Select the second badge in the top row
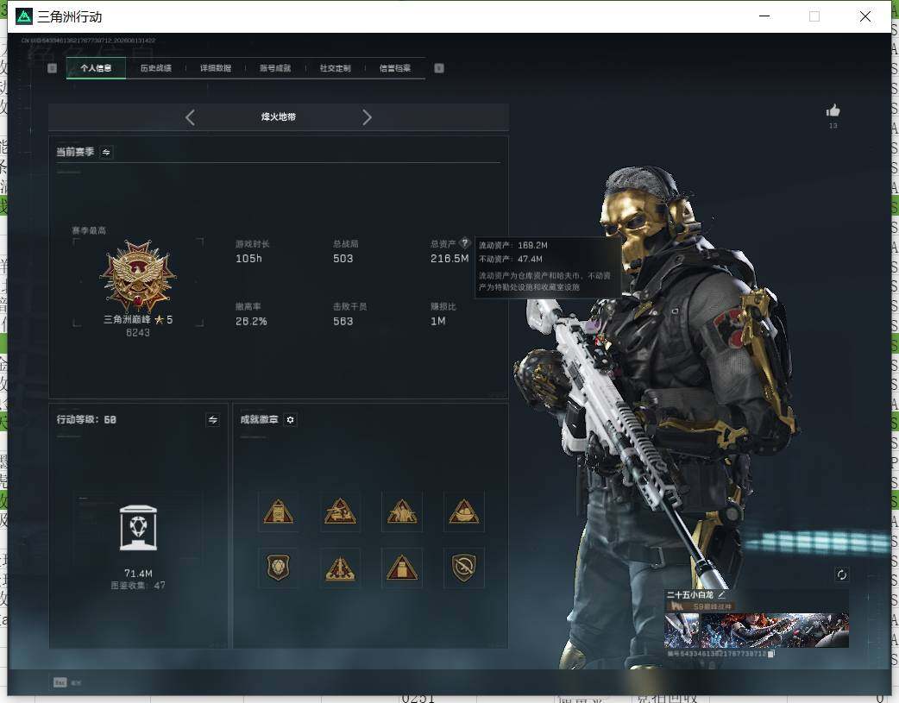The height and width of the screenshot is (703, 899). (x=341, y=512)
